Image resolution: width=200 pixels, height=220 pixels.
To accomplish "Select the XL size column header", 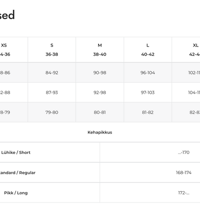I will pos(186,50).
